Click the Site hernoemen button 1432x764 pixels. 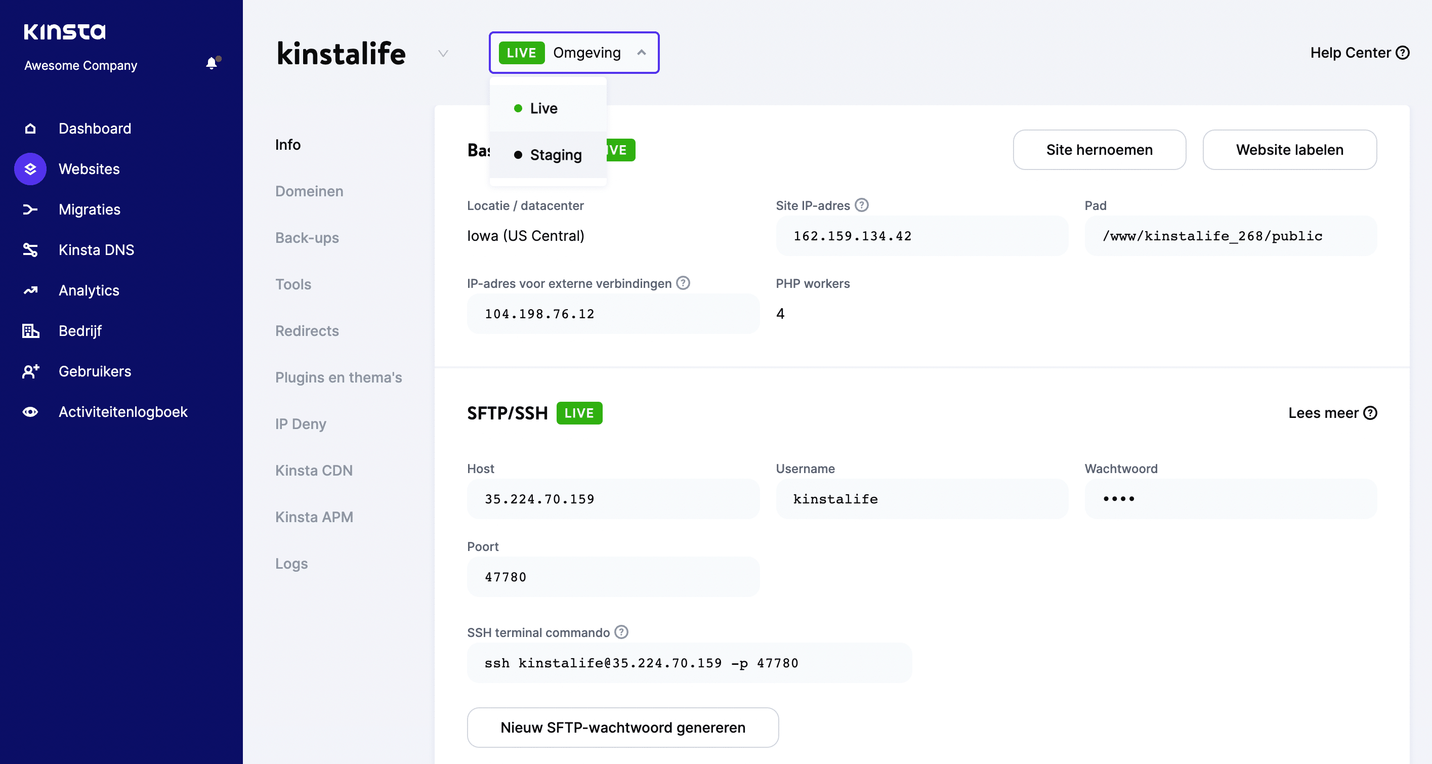(1099, 150)
